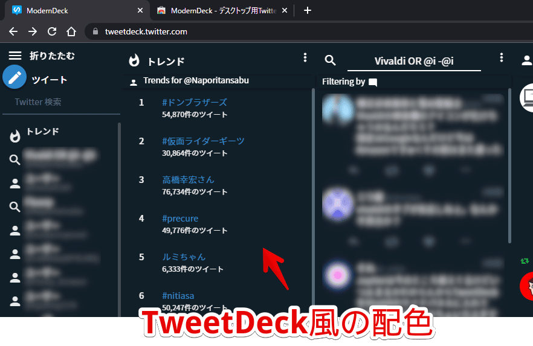
Task: Click the green retweet icon at right edge
Action: (x=525, y=261)
